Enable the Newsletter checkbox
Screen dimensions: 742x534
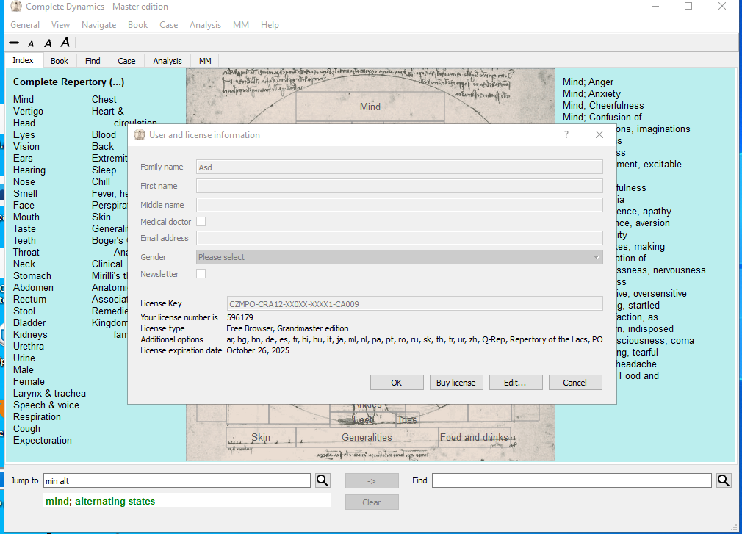coord(201,274)
